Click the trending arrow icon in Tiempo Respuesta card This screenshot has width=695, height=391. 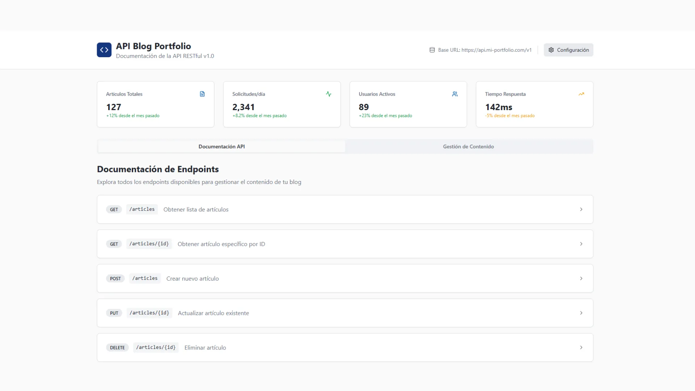(581, 94)
